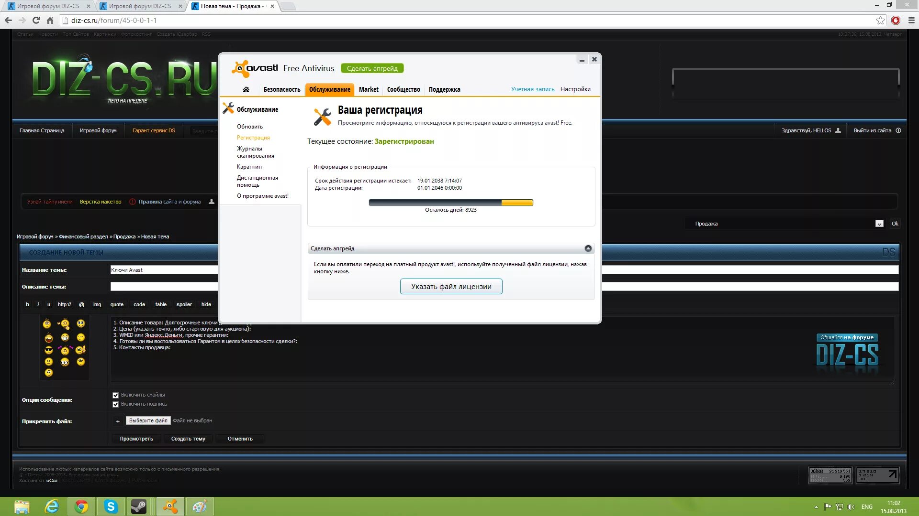
Task: Open the Market tab in avast
Action: pyautogui.click(x=369, y=89)
